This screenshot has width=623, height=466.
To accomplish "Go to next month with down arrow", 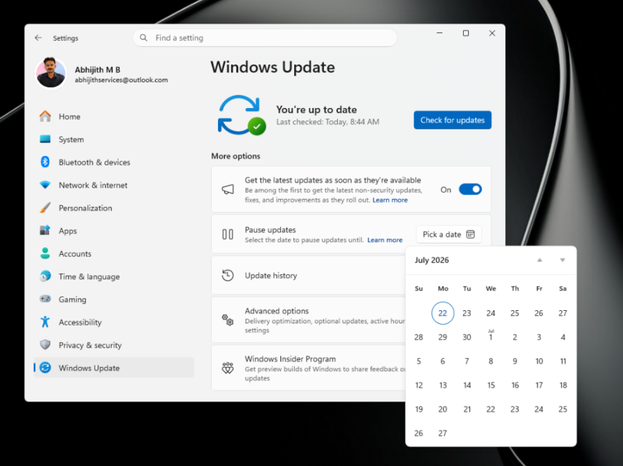I will [563, 260].
